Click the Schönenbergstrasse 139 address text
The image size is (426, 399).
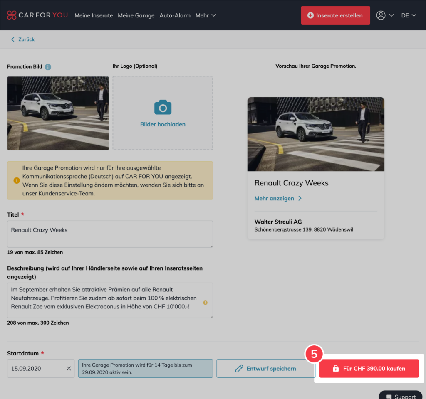pos(304,229)
